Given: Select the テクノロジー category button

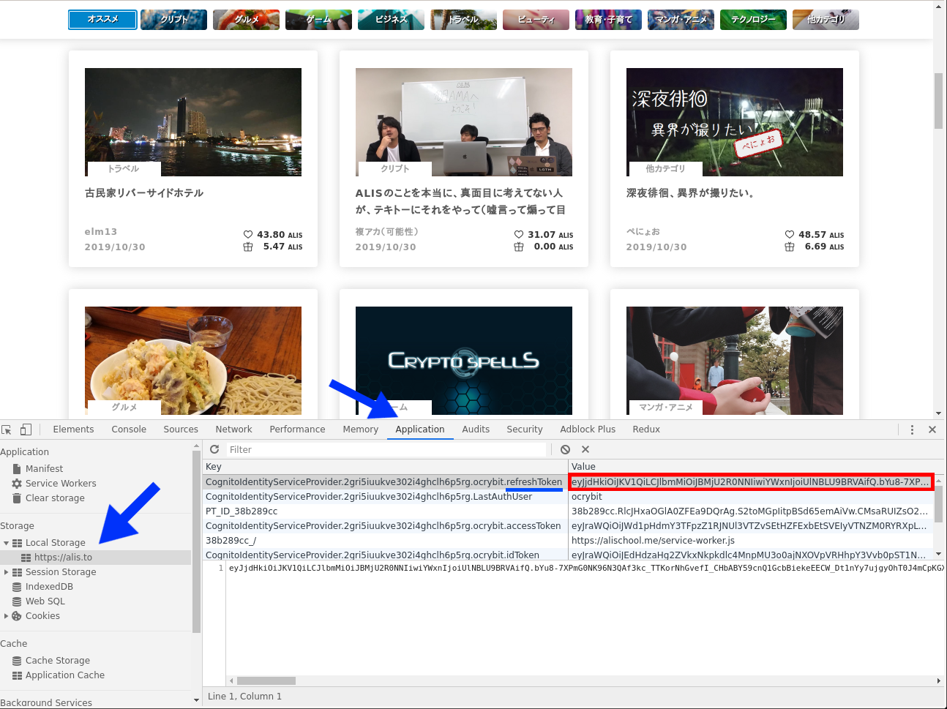Looking at the screenshot, I should click(x=753, y=20).
